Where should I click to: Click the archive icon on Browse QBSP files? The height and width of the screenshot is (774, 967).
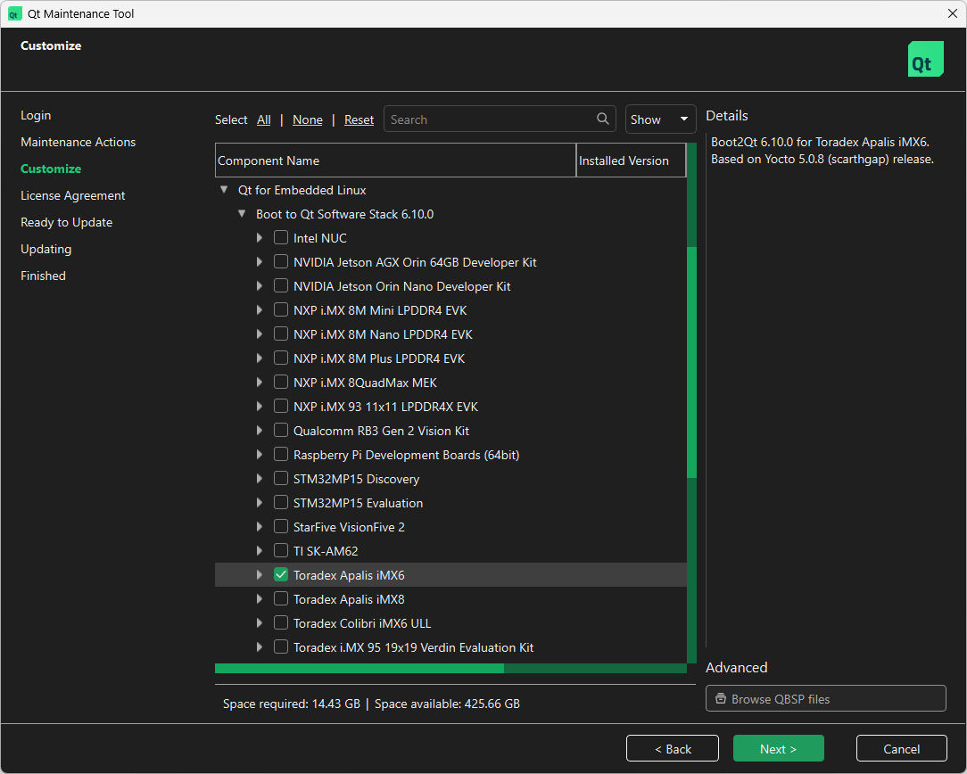coord(721,698)
